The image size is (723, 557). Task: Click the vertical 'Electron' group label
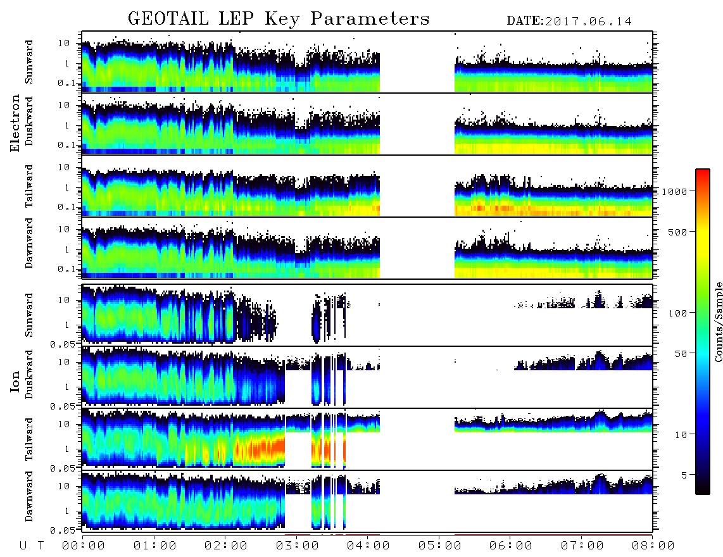pyautogui.click(x=15, y=123)
